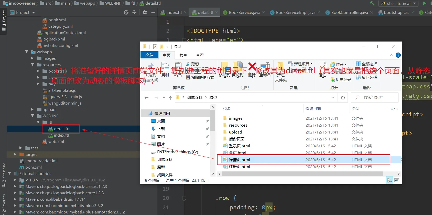
Task: Toggle the Favorites tool window
Action: click(4, 204)
